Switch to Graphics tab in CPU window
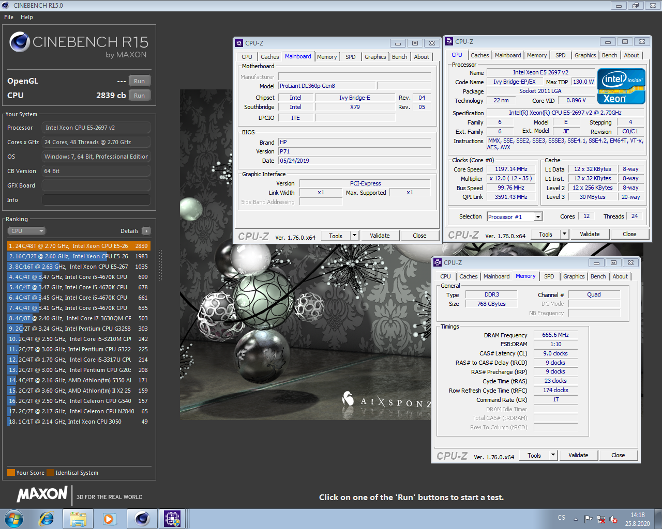662x529 pixels. [585, 55]
